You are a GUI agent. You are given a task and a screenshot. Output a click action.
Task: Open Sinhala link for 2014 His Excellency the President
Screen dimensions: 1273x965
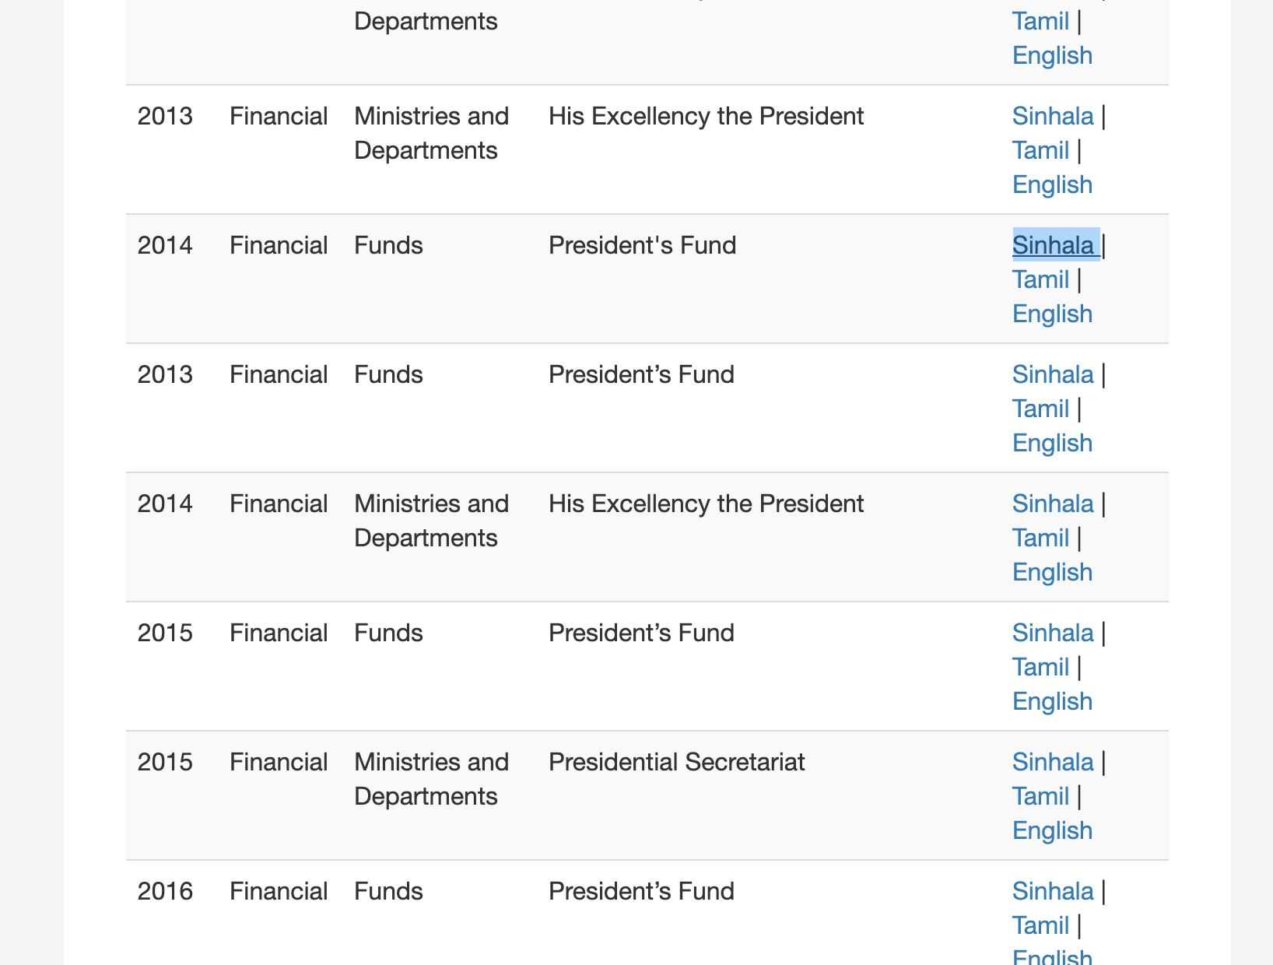point(1053,504)
